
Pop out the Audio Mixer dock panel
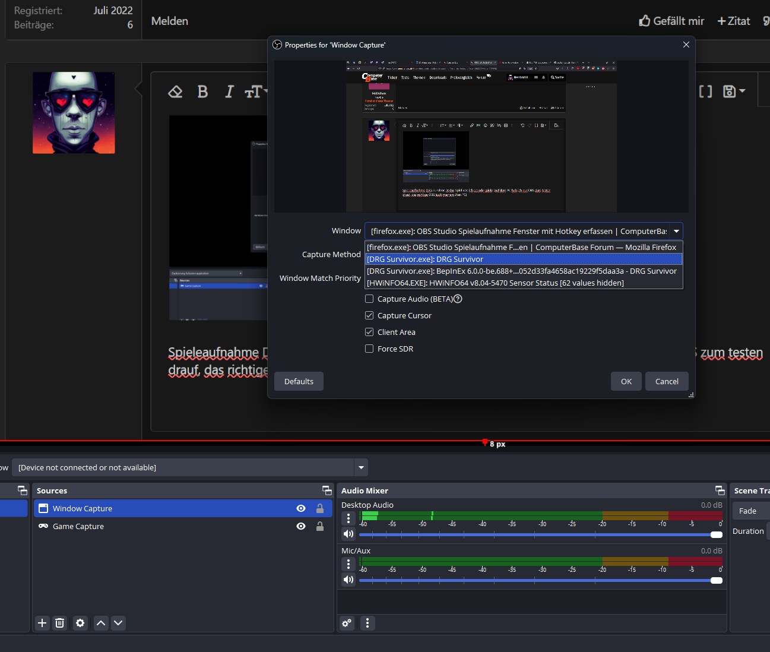click(x=720, y=490)
